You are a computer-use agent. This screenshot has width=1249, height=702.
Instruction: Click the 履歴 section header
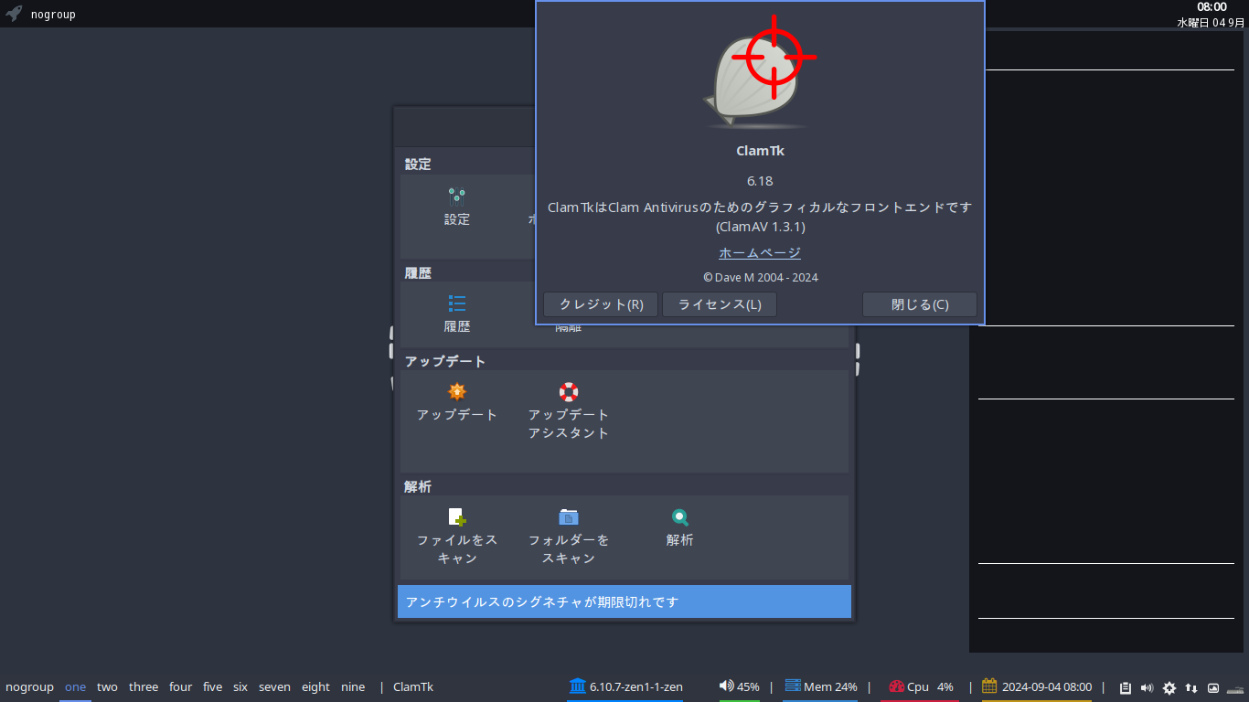tap(418, 272)
